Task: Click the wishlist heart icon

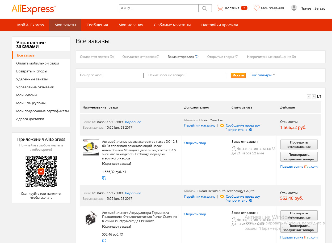Action: click(257, 8)
